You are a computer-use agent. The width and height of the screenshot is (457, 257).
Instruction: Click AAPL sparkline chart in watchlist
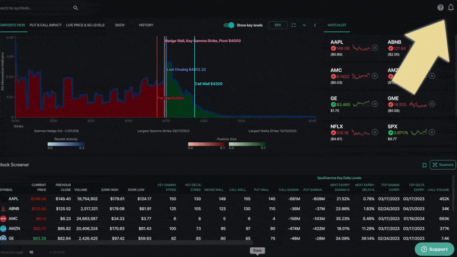tap(361, 48)
